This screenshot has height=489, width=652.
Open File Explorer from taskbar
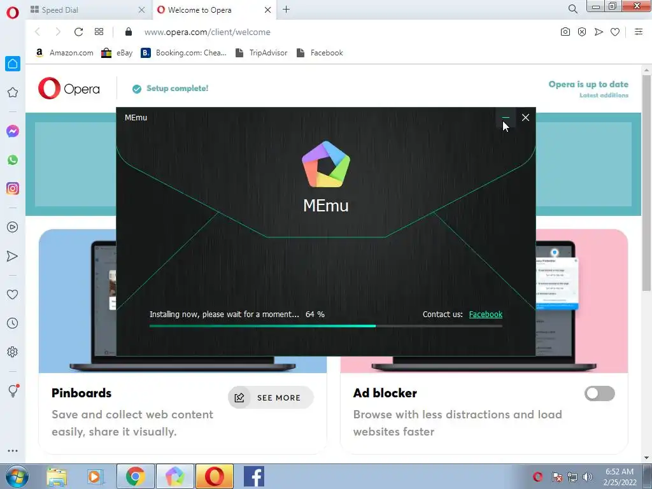[x=57, y=476]
